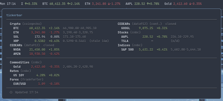Screen dimensions: 223x101
Task: Click AAPL range 226.10-229.95
Action: click(x=182, y=37)
